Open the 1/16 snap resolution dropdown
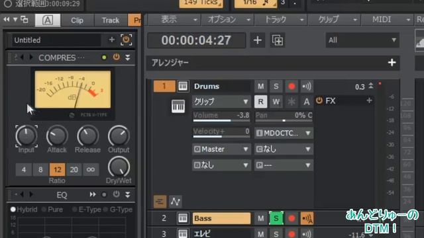 [x=256, y=3]
